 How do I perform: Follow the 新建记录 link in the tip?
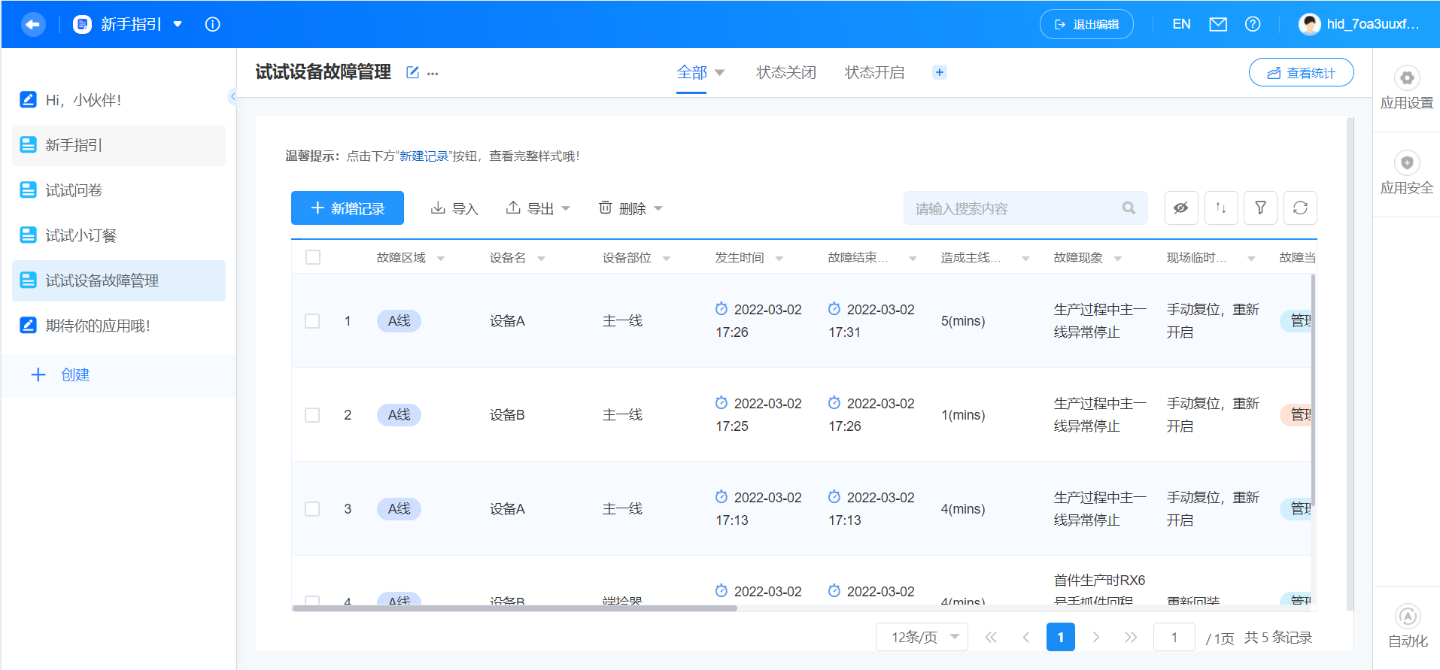[x=424, y=156]
